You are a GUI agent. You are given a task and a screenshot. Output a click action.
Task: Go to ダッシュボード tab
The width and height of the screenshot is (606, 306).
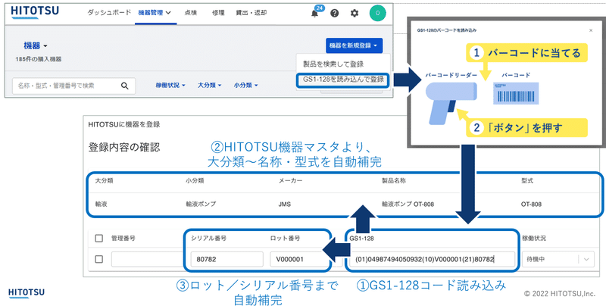109,13
